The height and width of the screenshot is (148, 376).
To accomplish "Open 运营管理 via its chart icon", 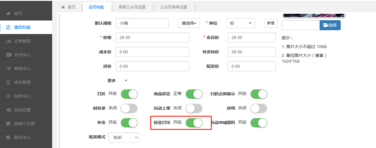I will [x=8, y=41].
